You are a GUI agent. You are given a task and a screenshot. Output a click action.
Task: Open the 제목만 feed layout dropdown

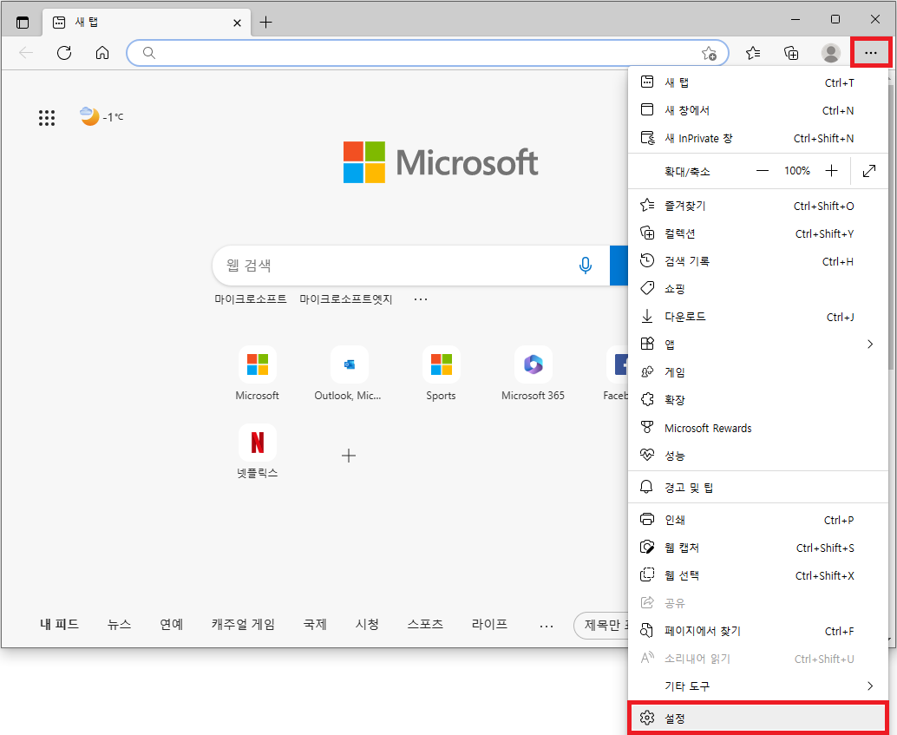[x=601, y=625]
